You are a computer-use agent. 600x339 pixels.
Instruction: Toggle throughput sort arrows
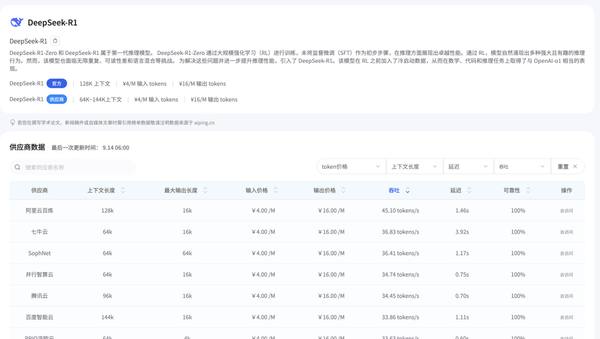pos(408,190)
